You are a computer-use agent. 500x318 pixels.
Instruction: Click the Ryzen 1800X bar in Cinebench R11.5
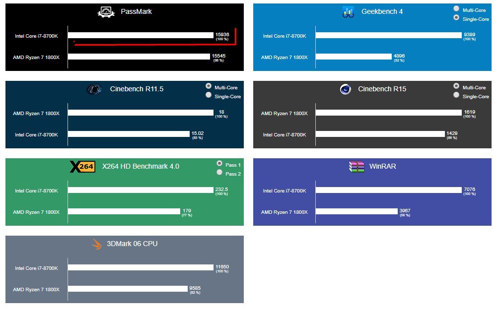click(x=141, y=113)
